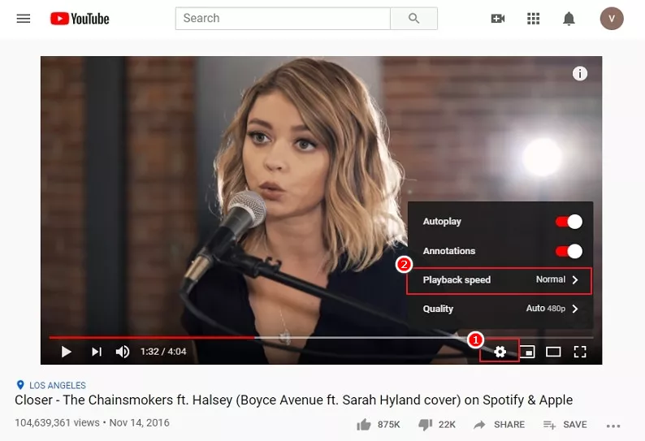
Task: Click the Search input field
Action: coord(283,19)
